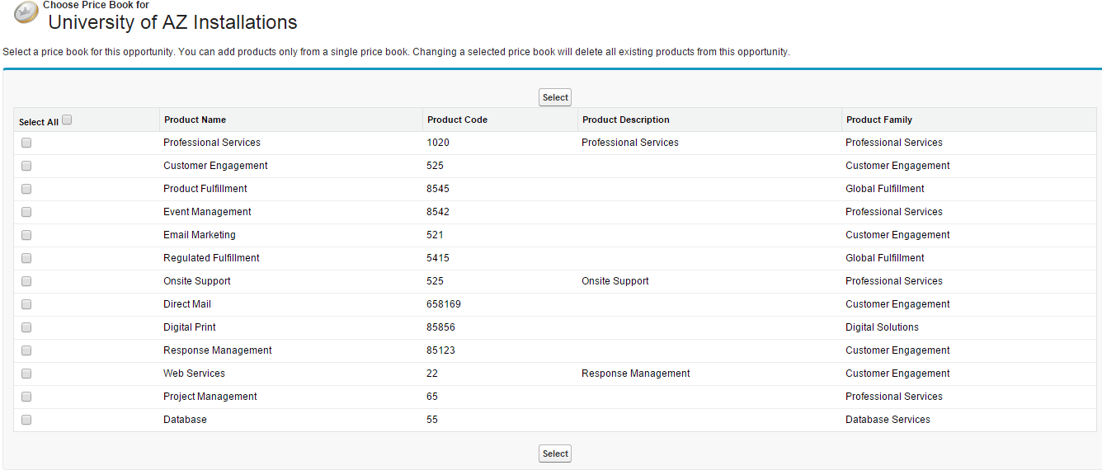Click the Product Family column header

879,120
